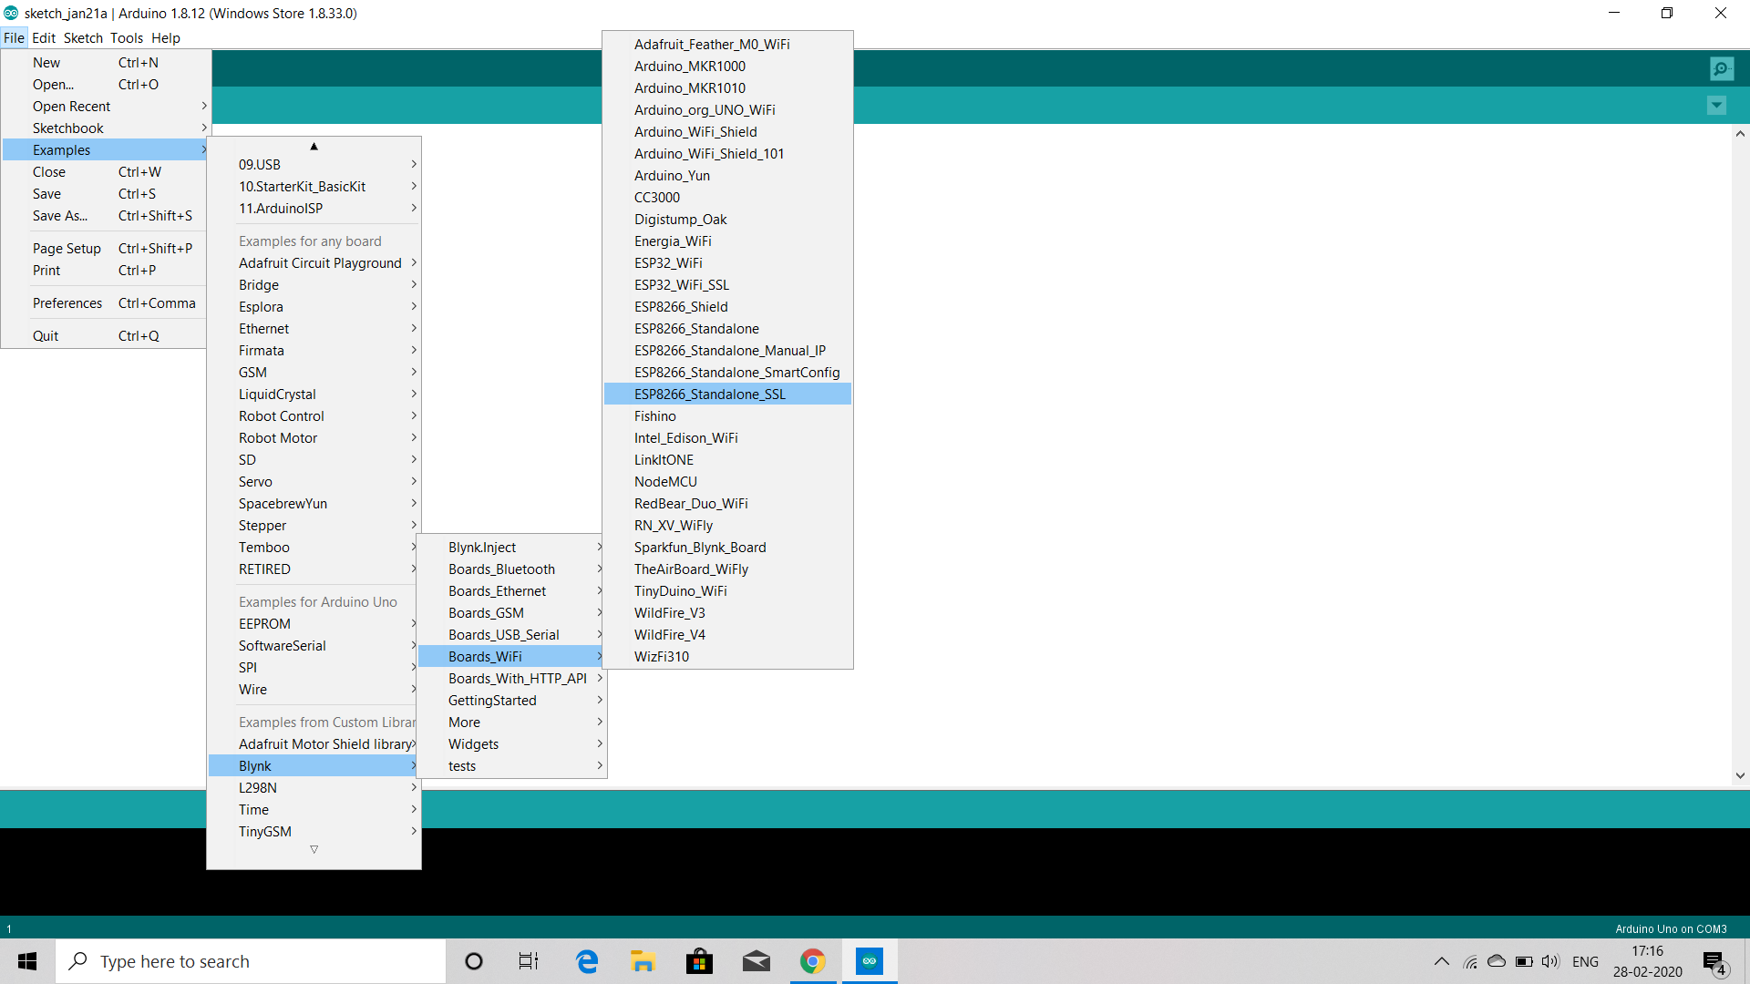Viewport: 1750px width, 984px height.
Task: Click the tab dropdown arrow icon
Action: coord(1716,106)
